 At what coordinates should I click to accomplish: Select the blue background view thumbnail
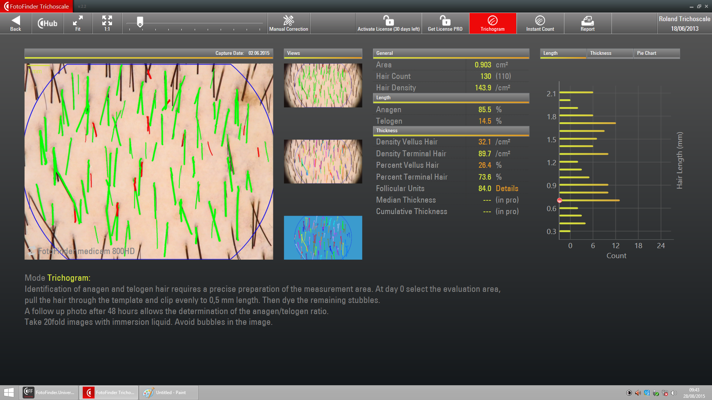click(x=323, y=238)
